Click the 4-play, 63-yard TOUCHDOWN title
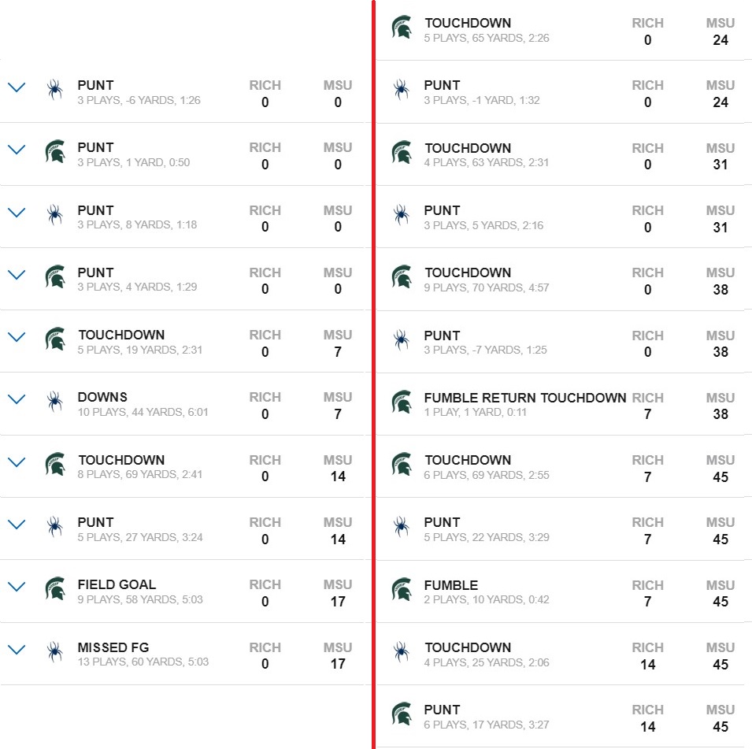Image resolution: width=752 pixels, height=749 pixels. (x=468, y=148)
